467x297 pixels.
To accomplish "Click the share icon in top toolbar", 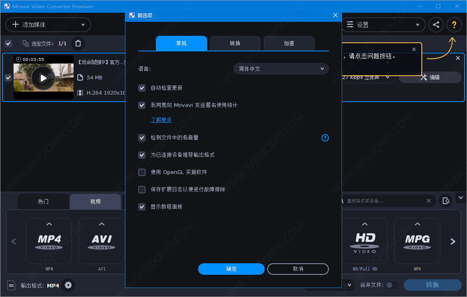I will click(x=436, y=25).
